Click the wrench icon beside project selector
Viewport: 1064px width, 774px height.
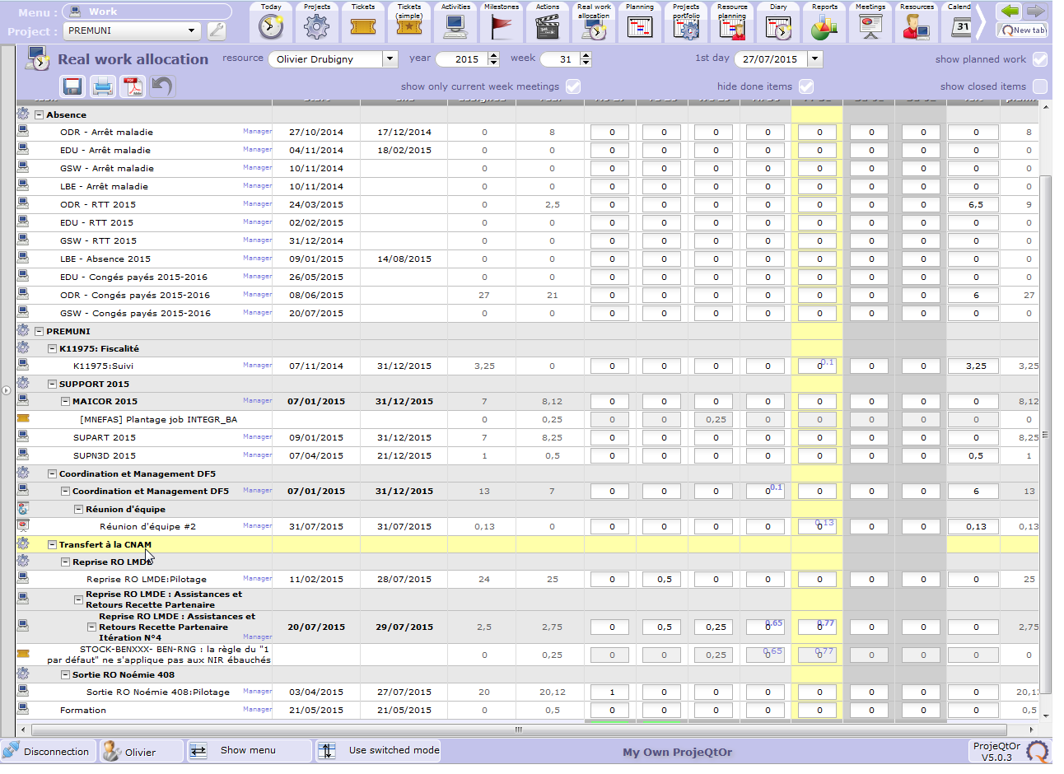[x=217, y=31]
